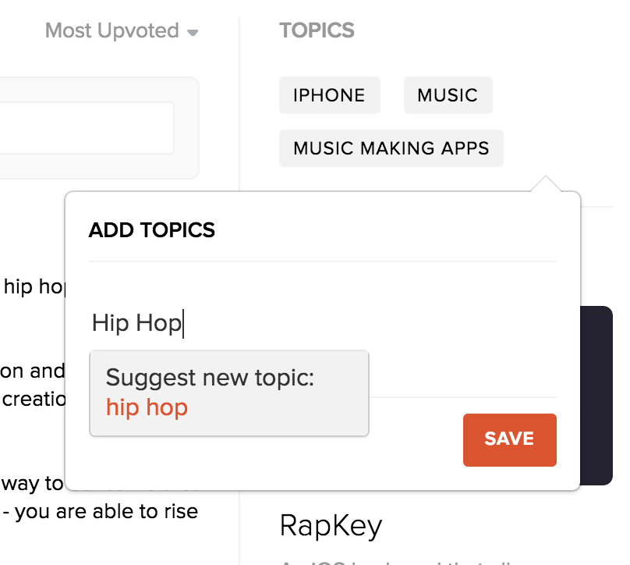
Task: Click the ADD TOPICS popup heading
Action: (152, 230)
